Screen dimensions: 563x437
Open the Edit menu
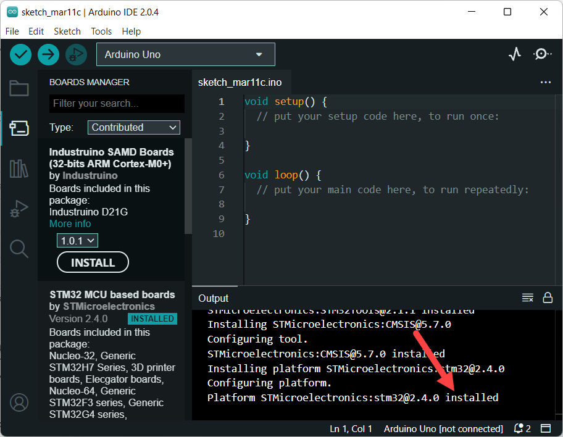(36, 31)
